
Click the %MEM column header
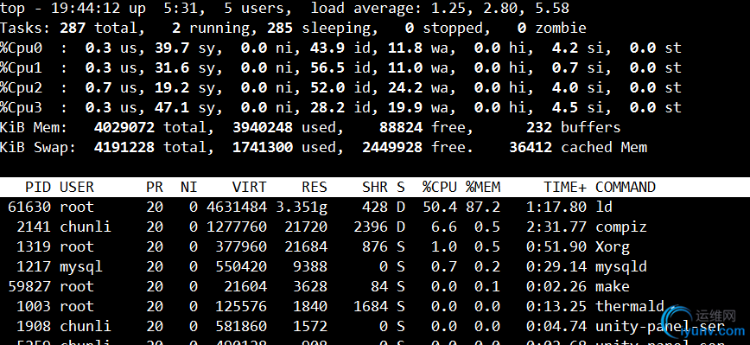coord(483,187)
